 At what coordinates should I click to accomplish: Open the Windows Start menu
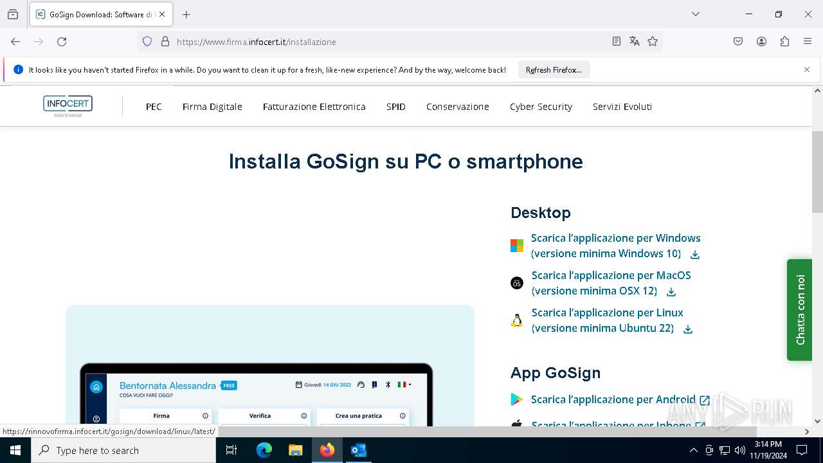[x=15, y=450]
